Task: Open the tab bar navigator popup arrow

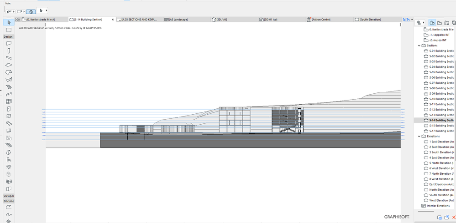Action: pyautogui.click(x=412, y=20)
